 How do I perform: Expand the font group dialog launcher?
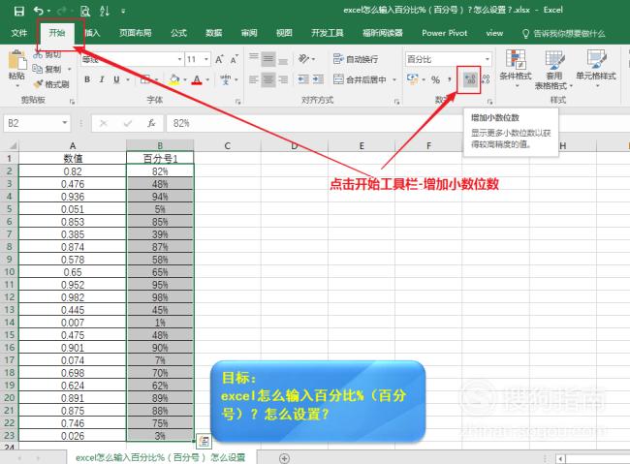pyautogui.click(x=237, y=102)
